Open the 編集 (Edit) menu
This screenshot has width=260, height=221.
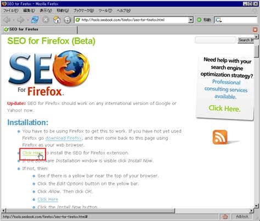[29, 10]
